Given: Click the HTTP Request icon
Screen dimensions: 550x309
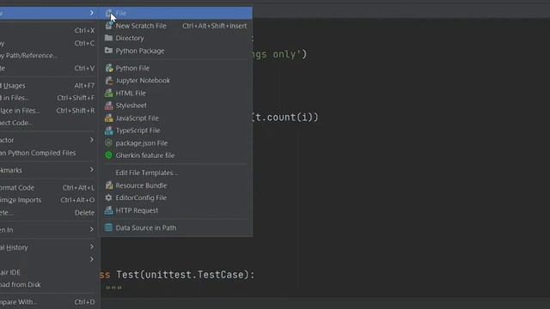Looking at the screenshot, I should point(109,210).
